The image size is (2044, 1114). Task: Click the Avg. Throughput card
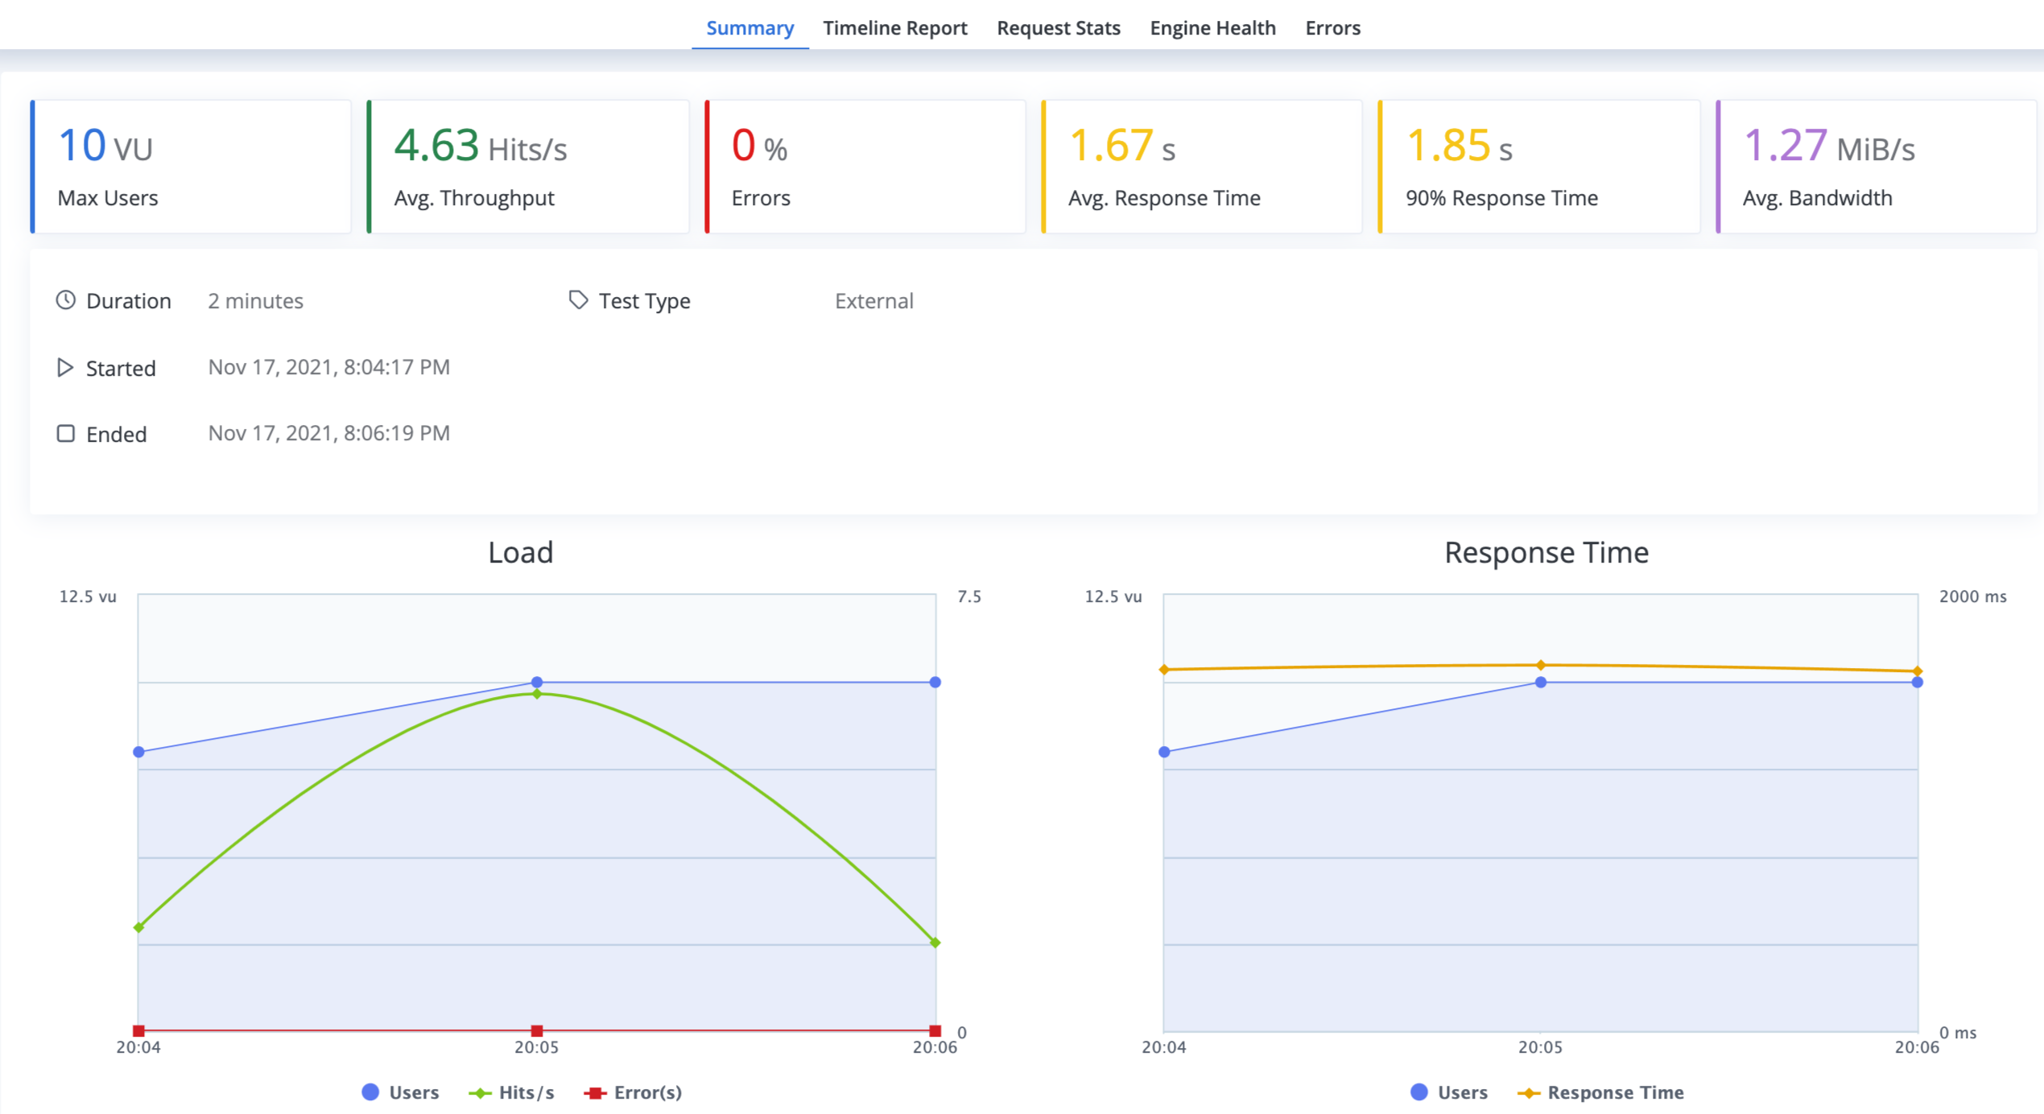(x=528, y=167)
